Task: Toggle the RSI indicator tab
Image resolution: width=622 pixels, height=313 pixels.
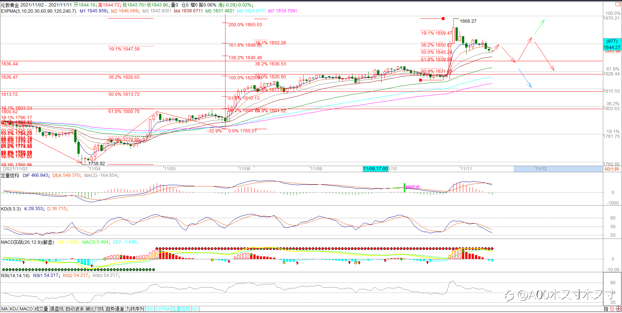Action: (150, 309)
